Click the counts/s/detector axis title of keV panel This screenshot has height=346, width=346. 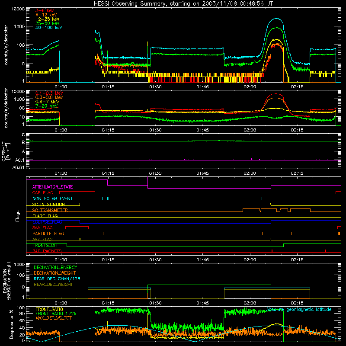(6, 45)
